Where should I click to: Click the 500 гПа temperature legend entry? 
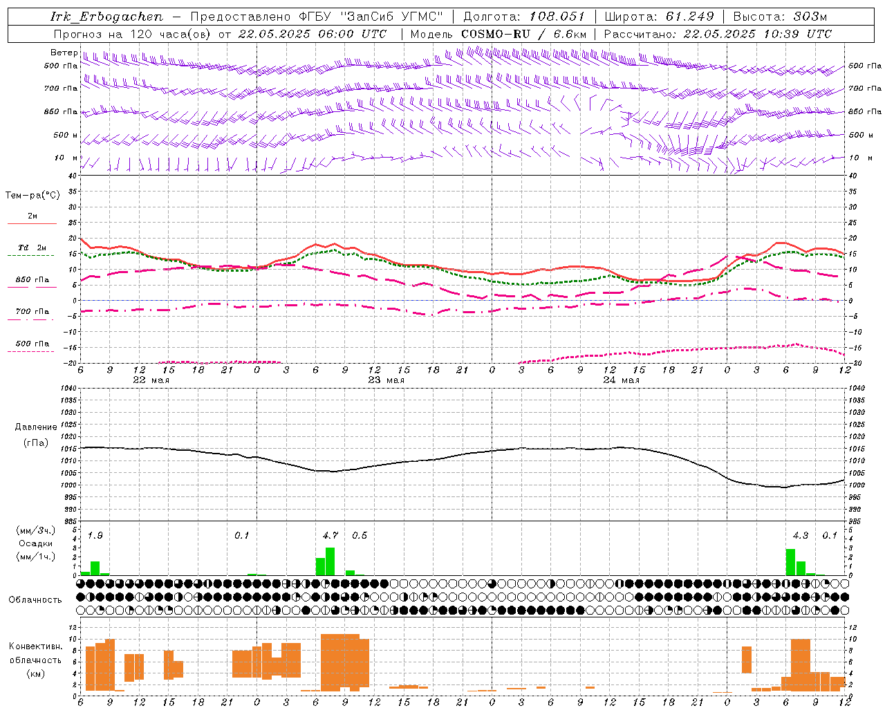coord(32,344)
